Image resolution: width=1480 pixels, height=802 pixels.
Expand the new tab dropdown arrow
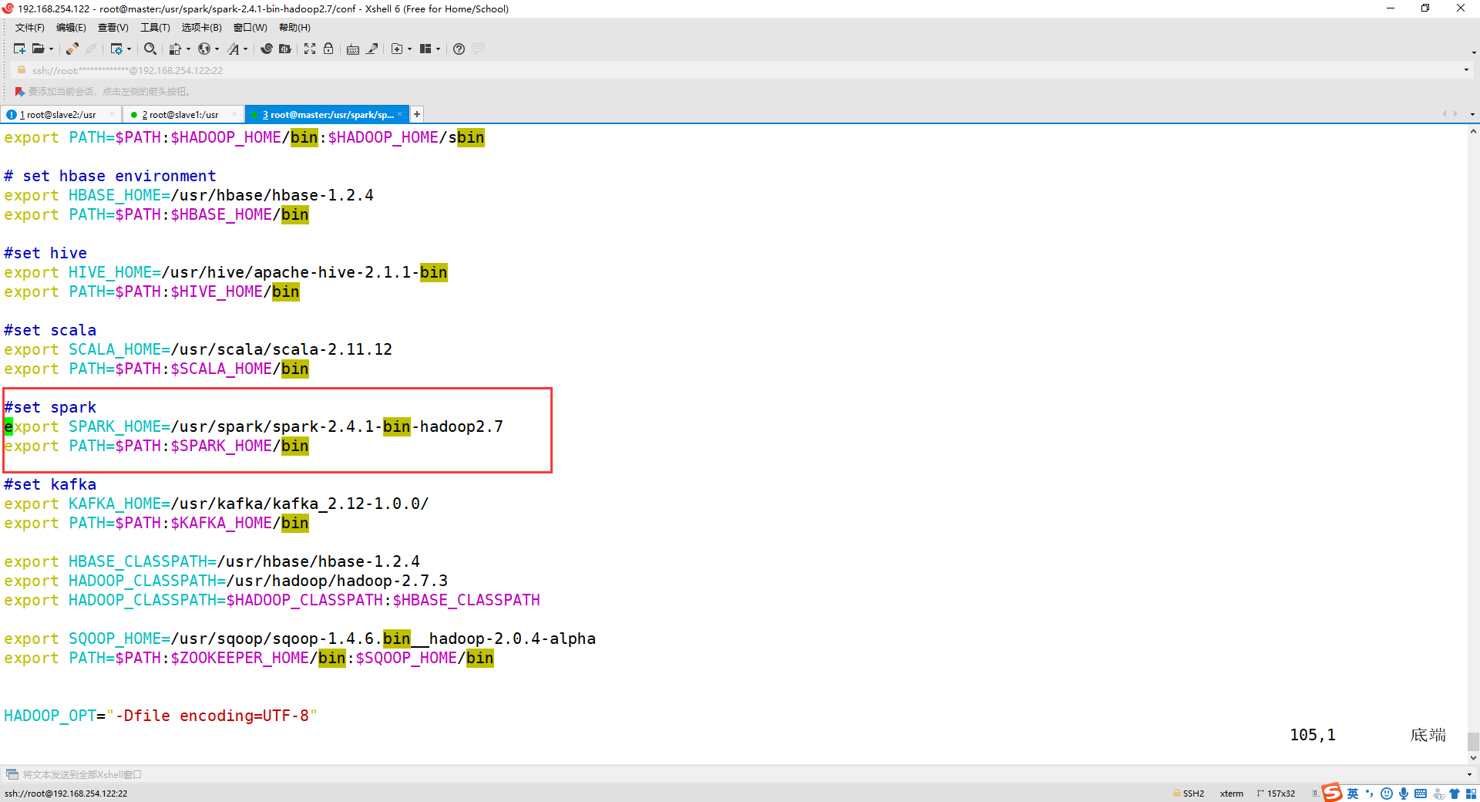(409, 49)
